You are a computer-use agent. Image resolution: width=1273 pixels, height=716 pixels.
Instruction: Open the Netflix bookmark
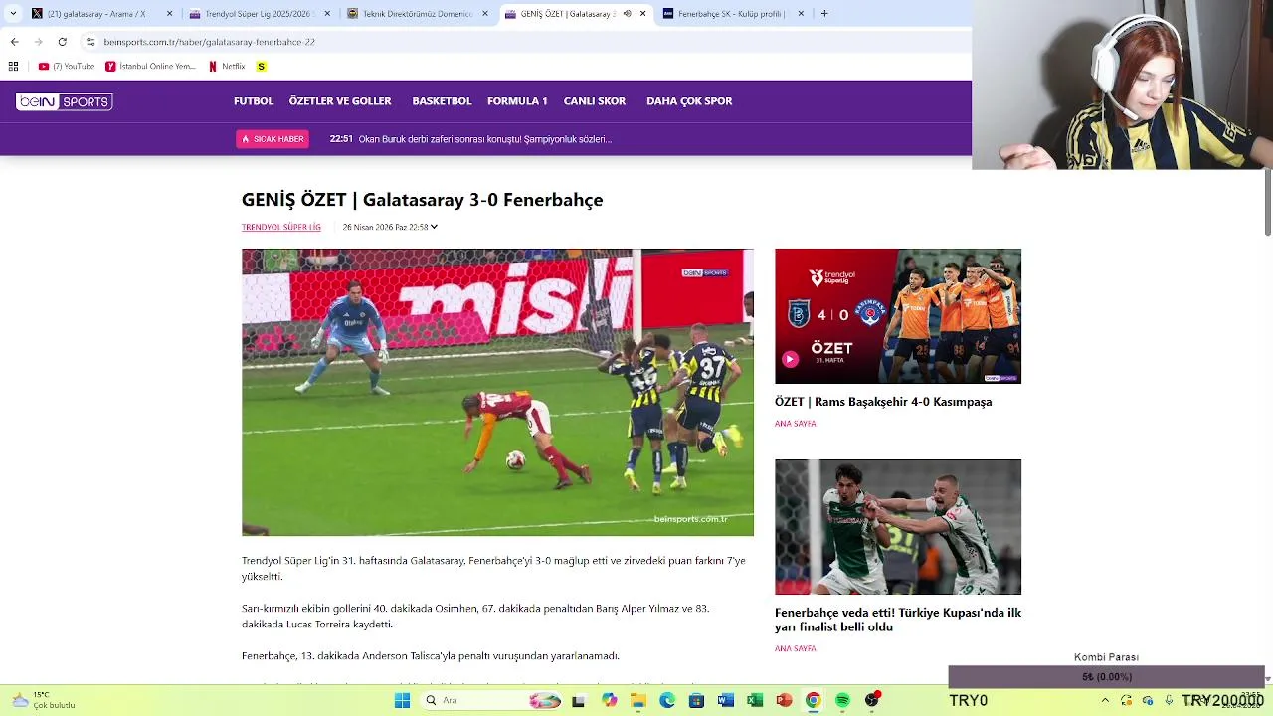(x=227, y=67)
